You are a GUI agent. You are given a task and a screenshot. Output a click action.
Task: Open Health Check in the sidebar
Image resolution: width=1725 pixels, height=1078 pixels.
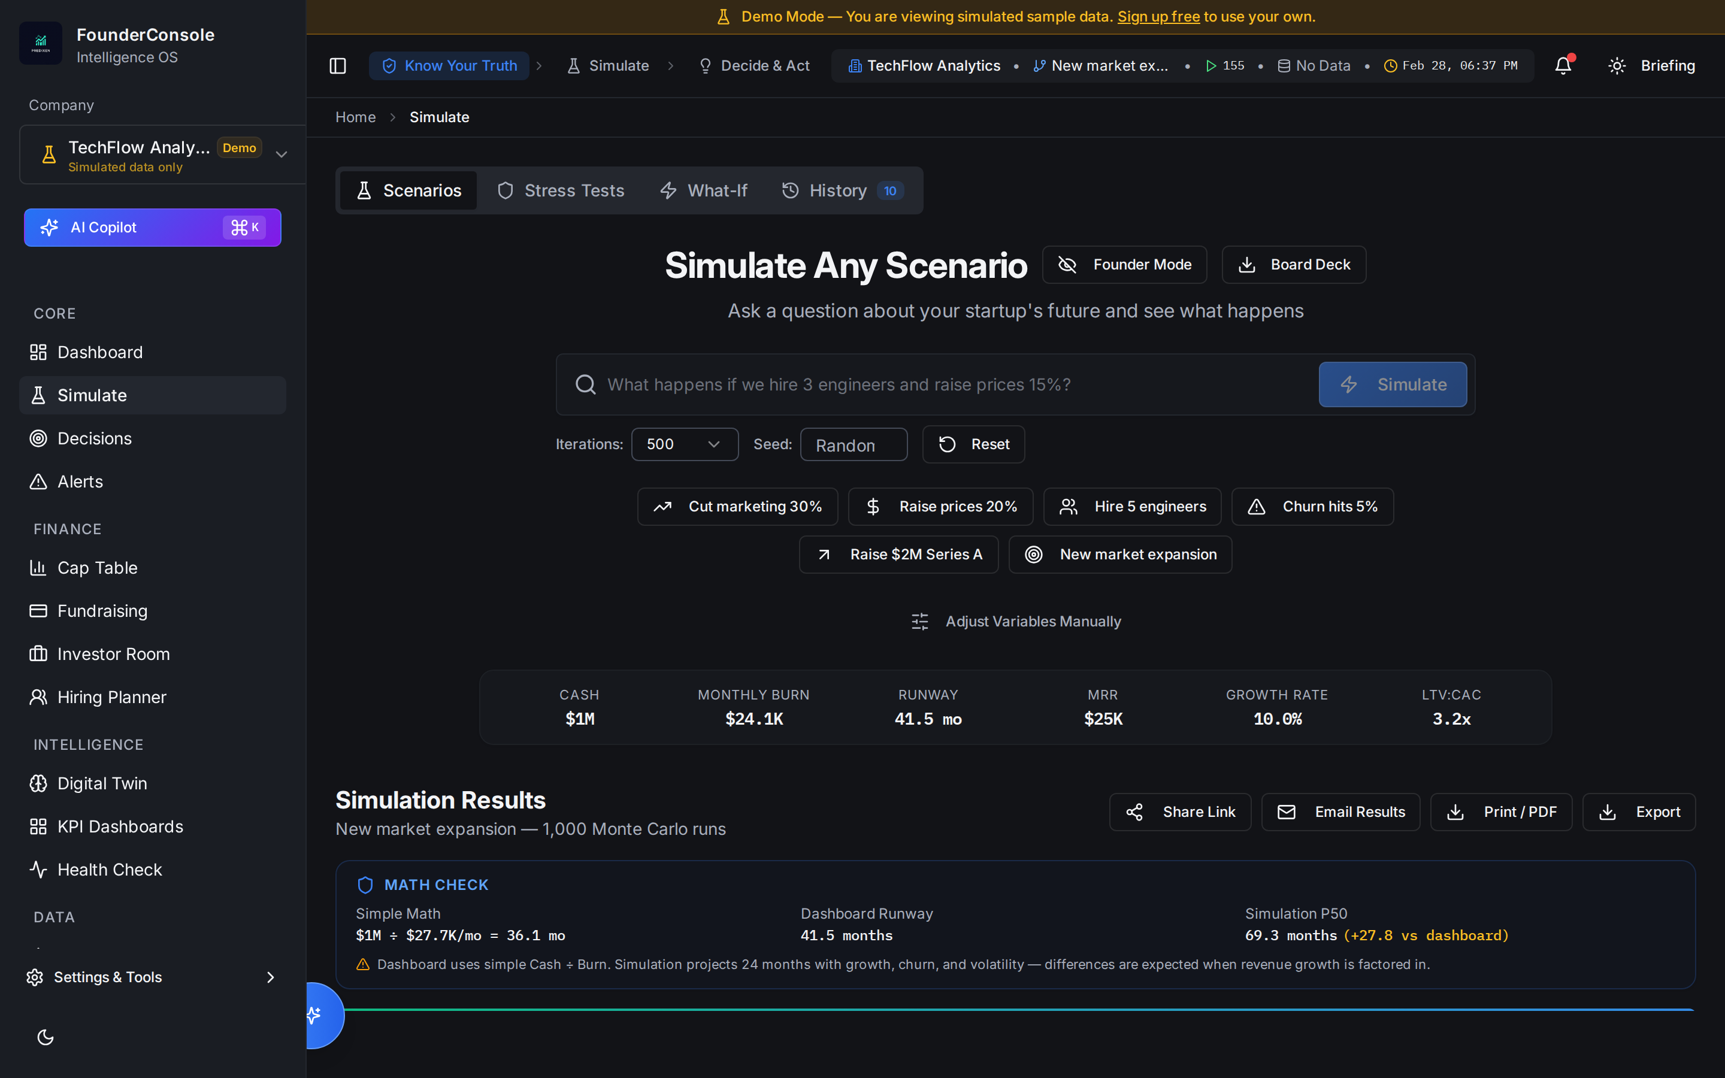(x=153, y=870)
